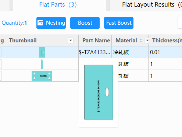Run Fast Boost

click(119, 23)
